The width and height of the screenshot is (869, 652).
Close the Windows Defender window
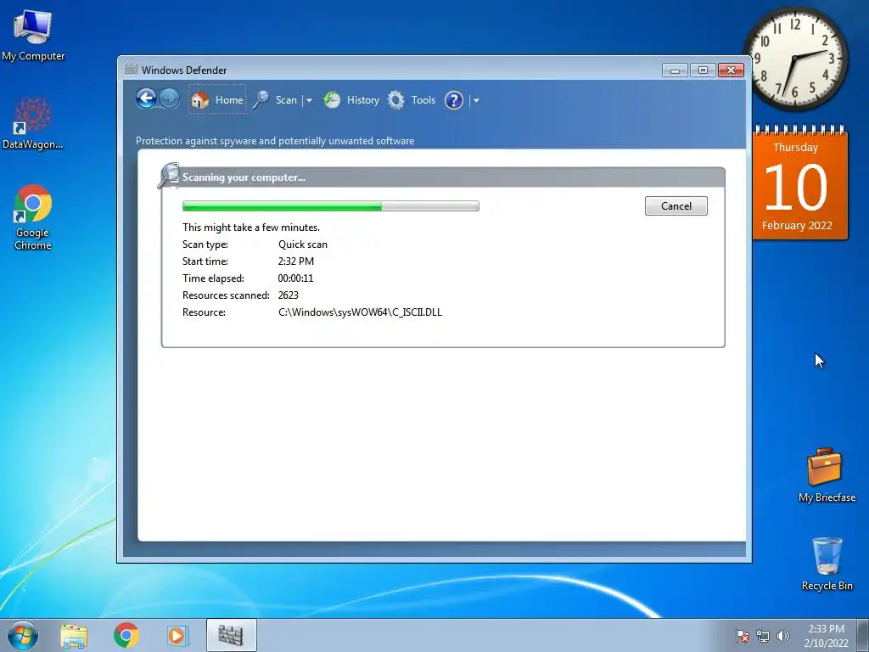731,70
